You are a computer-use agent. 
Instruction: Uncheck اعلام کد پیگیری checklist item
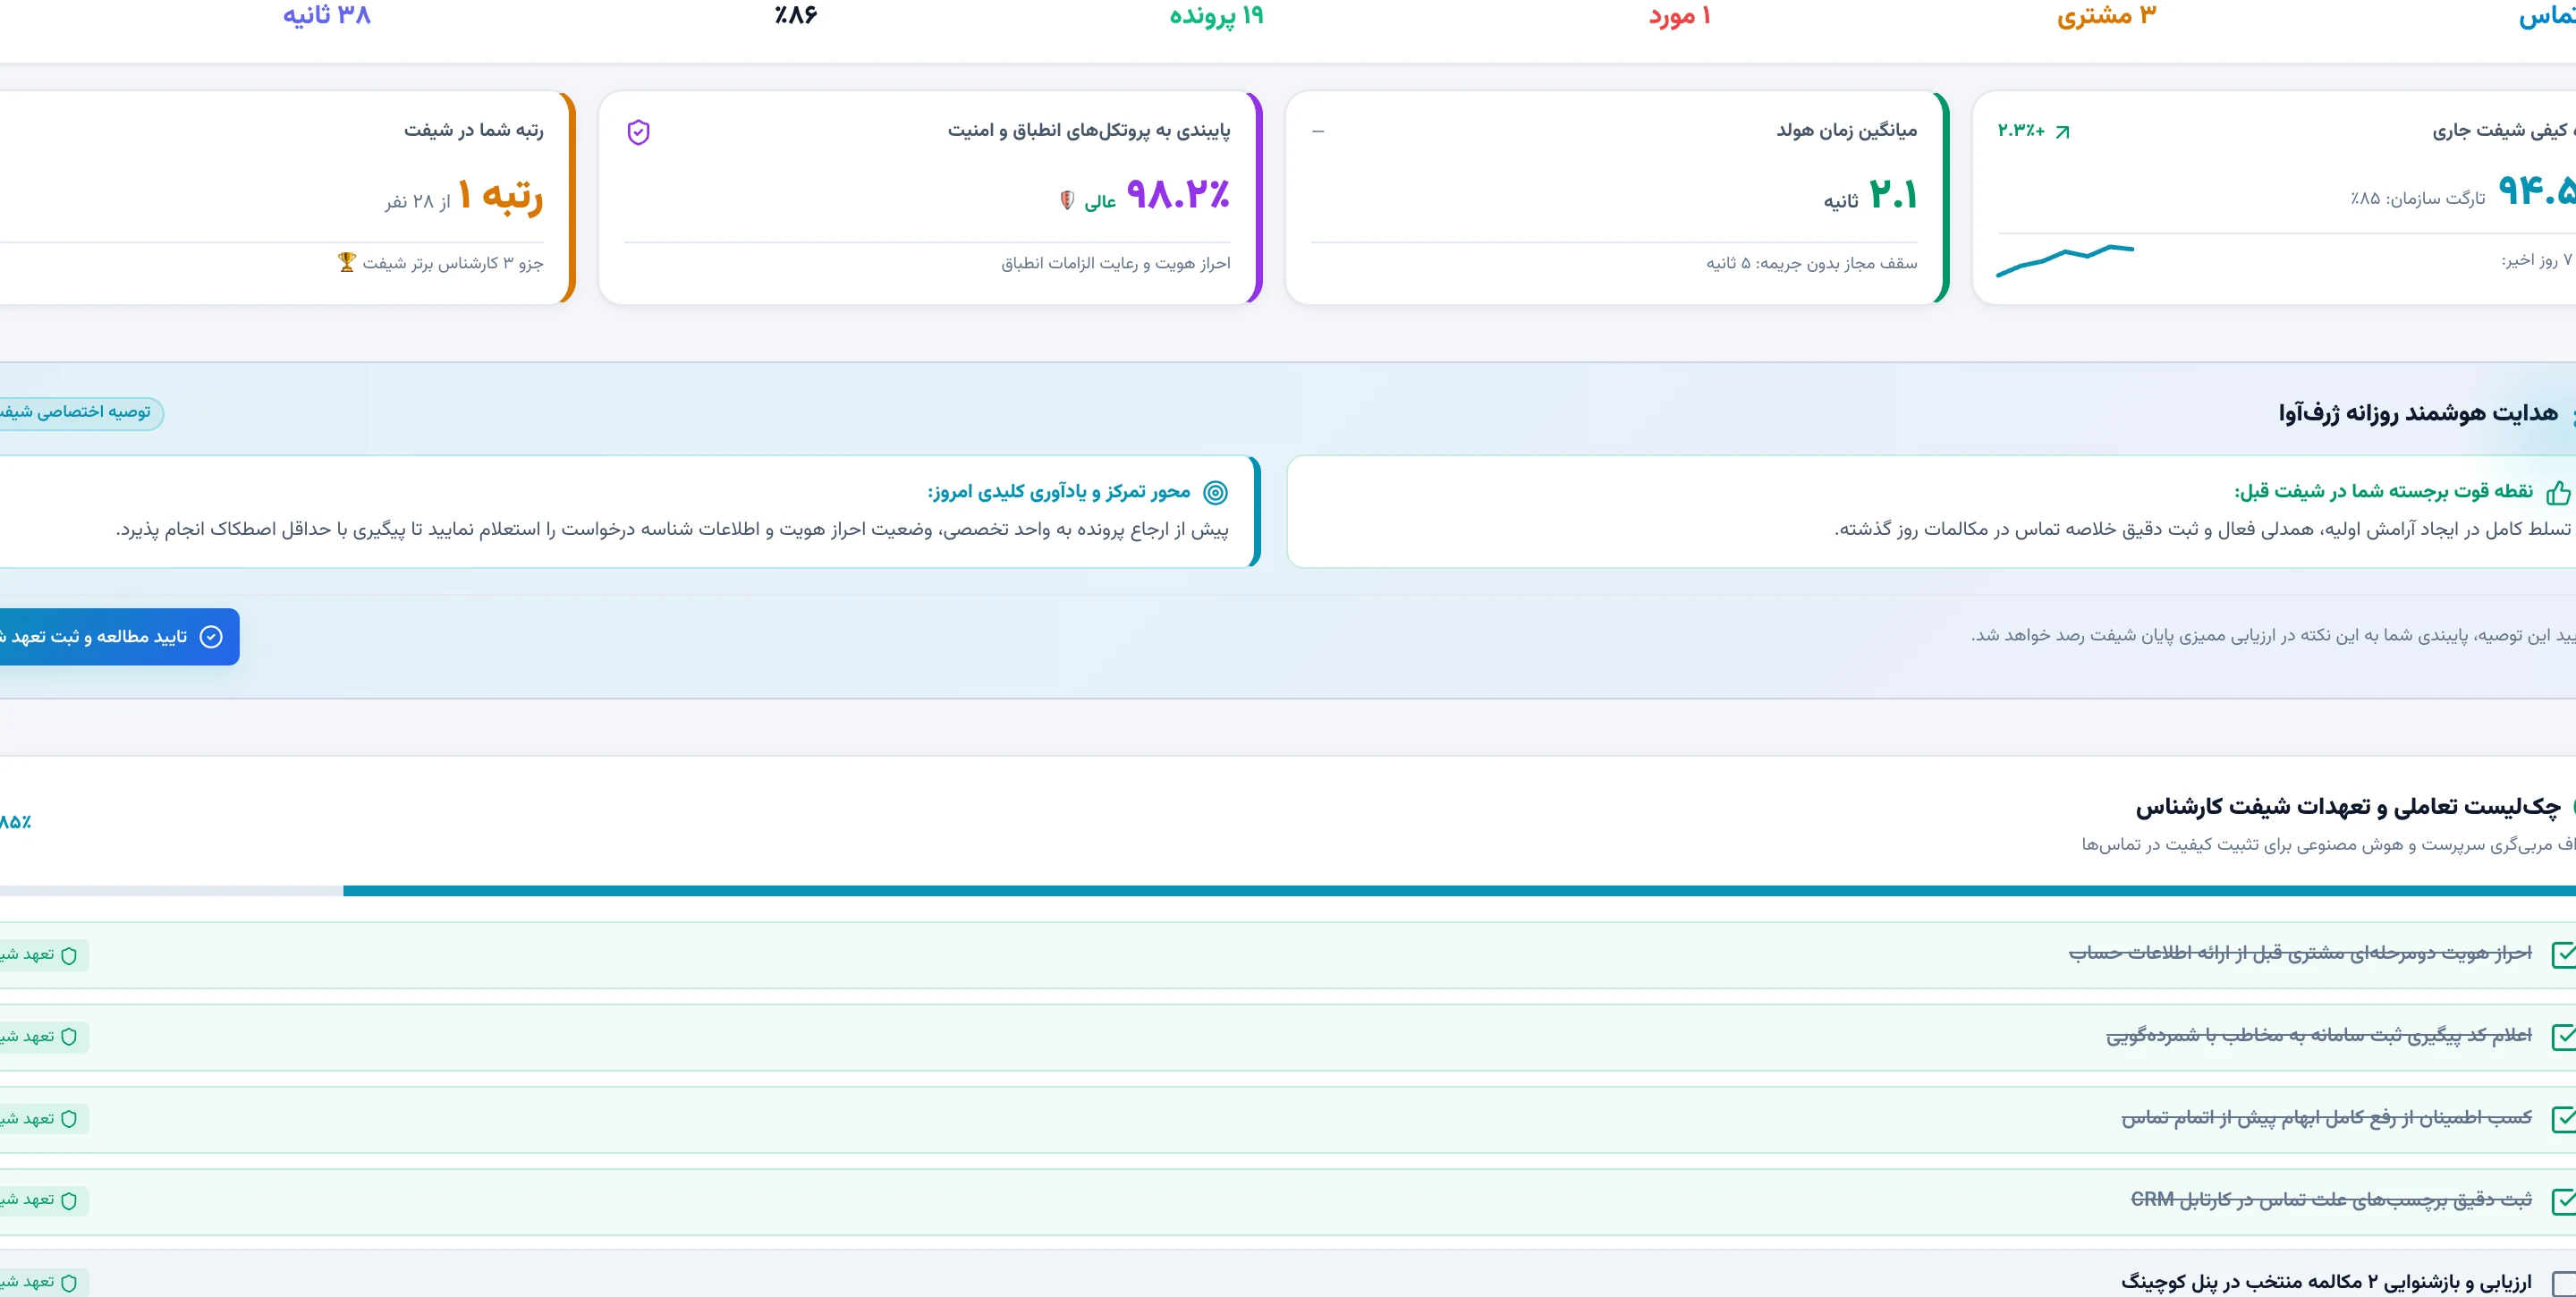point(2563,1037)
